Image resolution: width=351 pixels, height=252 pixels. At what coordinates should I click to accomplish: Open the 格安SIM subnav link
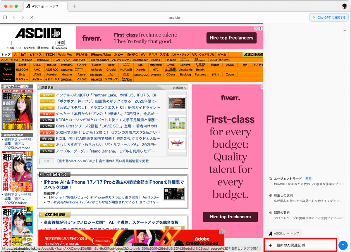pyautogui.click(x=27, y=60)
